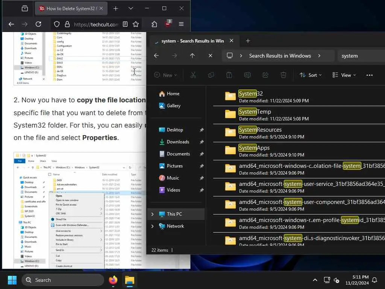Click the padlock site info icon
The height and width of the screenshot is (289, 385).
coord(67,24)
